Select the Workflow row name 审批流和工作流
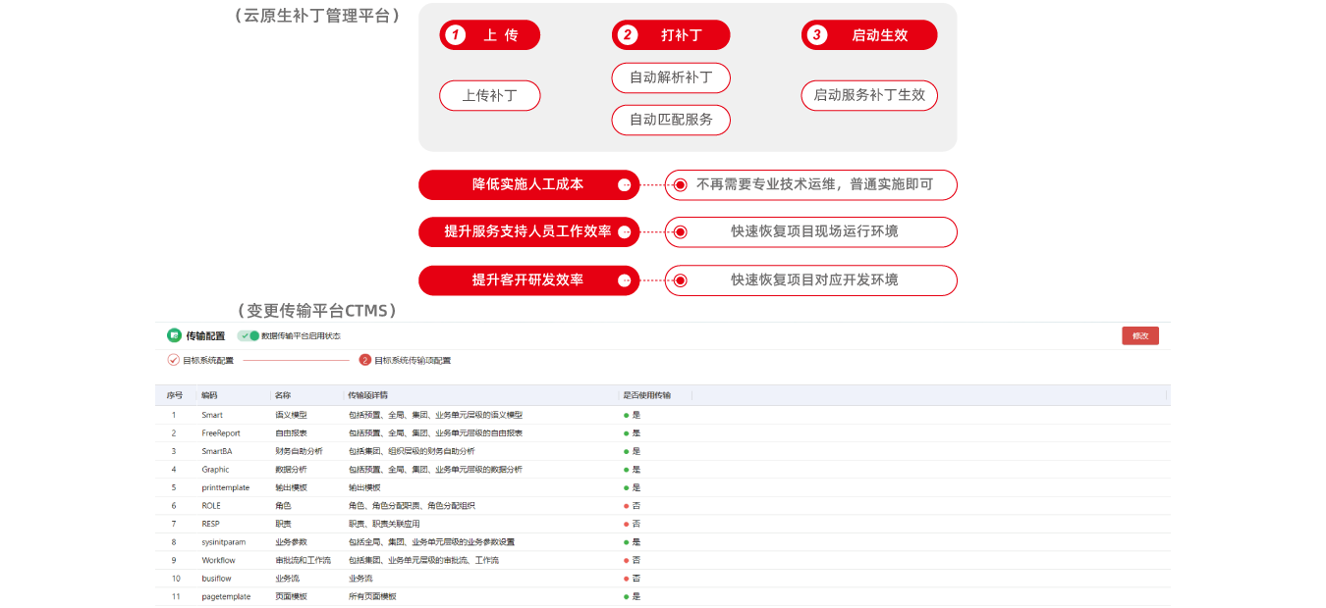1326x608 pixels. [303, 560]
